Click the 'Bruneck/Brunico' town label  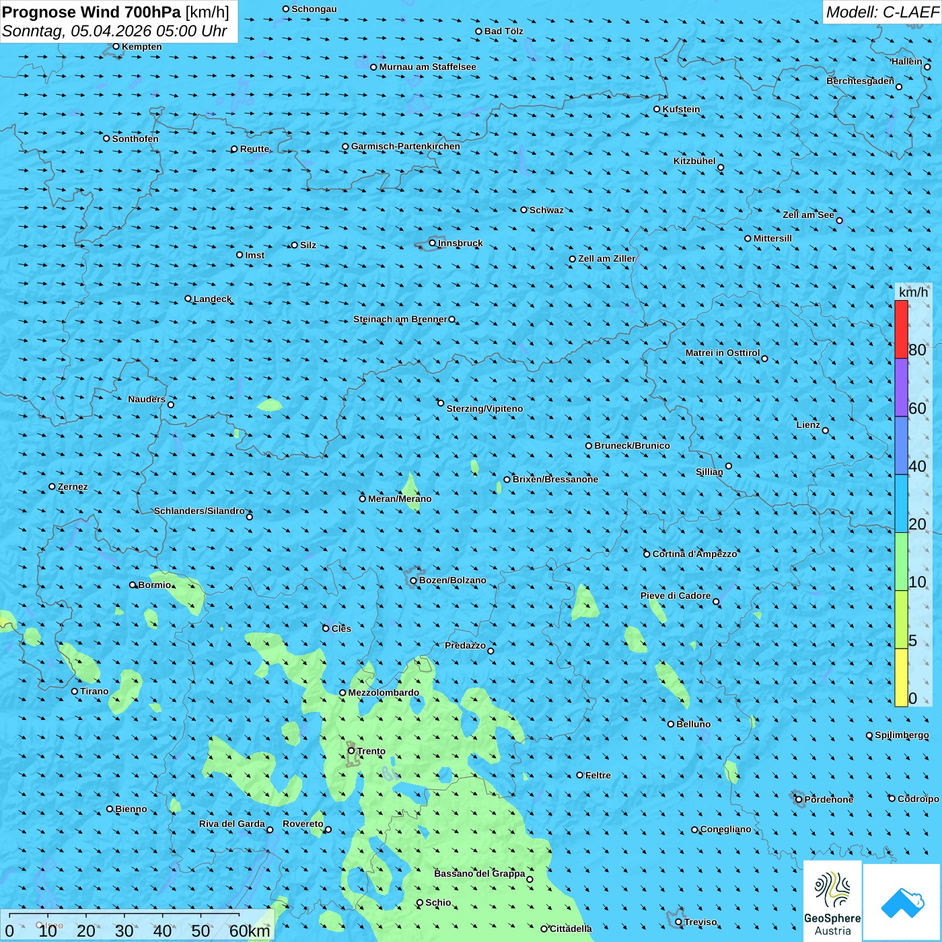tap(632, 445)
